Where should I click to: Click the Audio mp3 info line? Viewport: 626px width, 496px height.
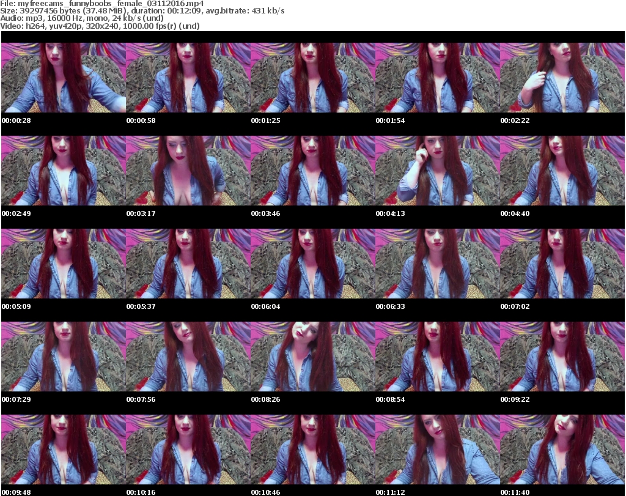(82, 18)
